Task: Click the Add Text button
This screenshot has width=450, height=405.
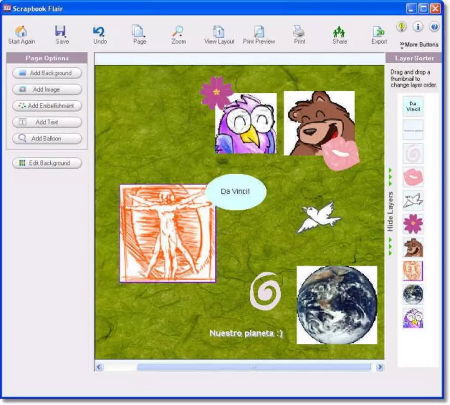Action: point(47,122)
